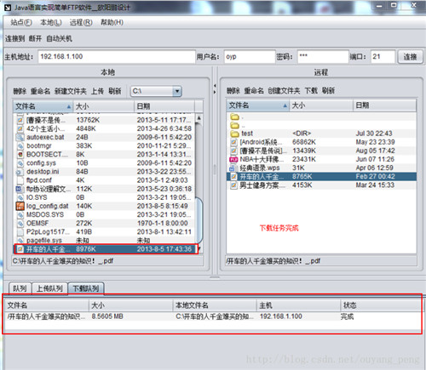
Task: Collapse panel using the split-pane divider arrow
Action: [x=215, y=85]
